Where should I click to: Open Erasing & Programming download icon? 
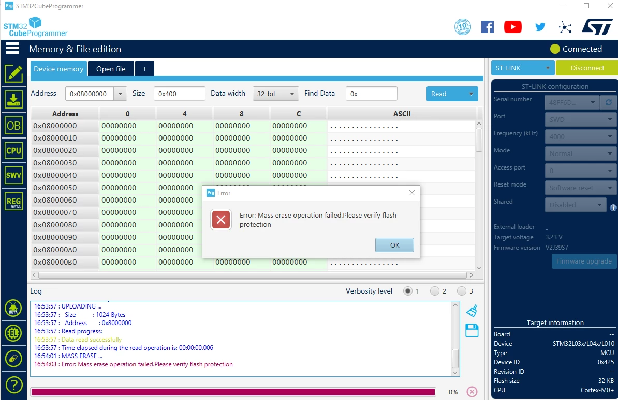pos(14,99)
